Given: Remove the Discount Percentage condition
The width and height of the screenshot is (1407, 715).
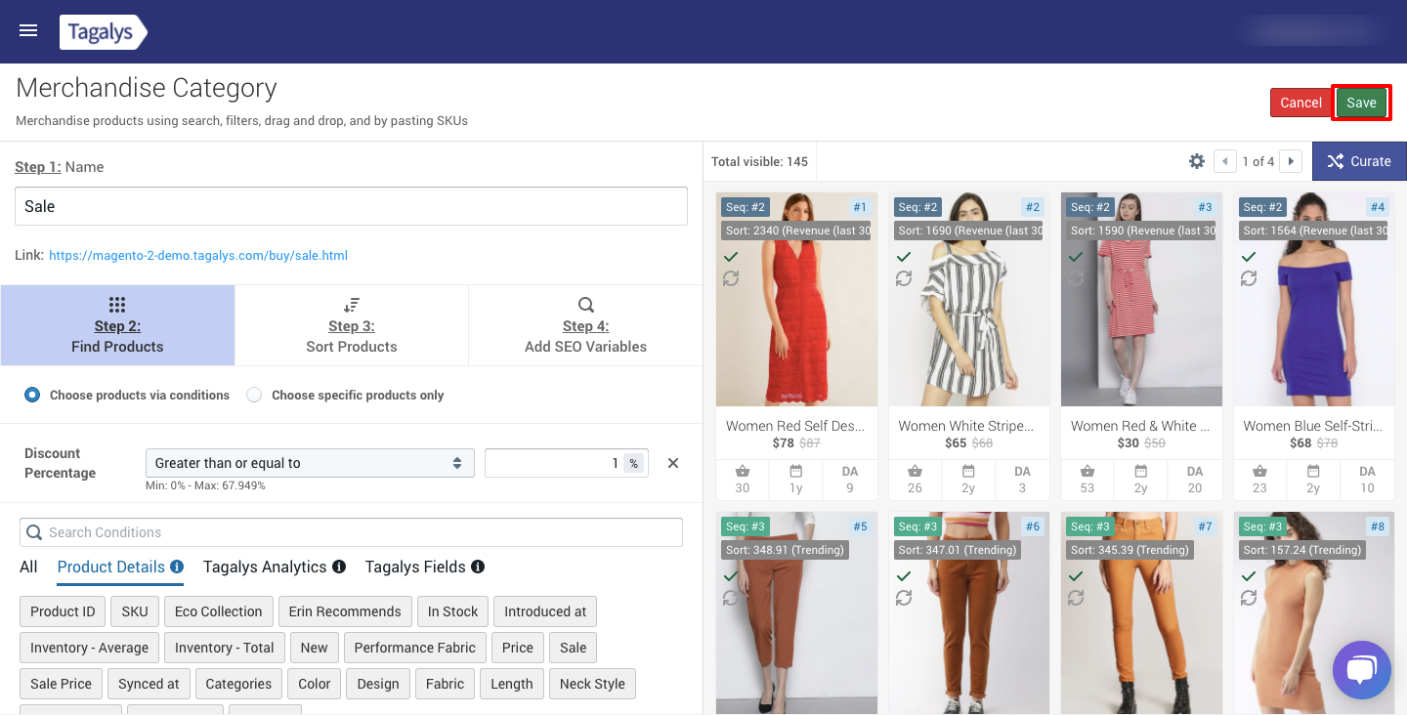Looking at the screenshot, I should (x=673, y=463).
